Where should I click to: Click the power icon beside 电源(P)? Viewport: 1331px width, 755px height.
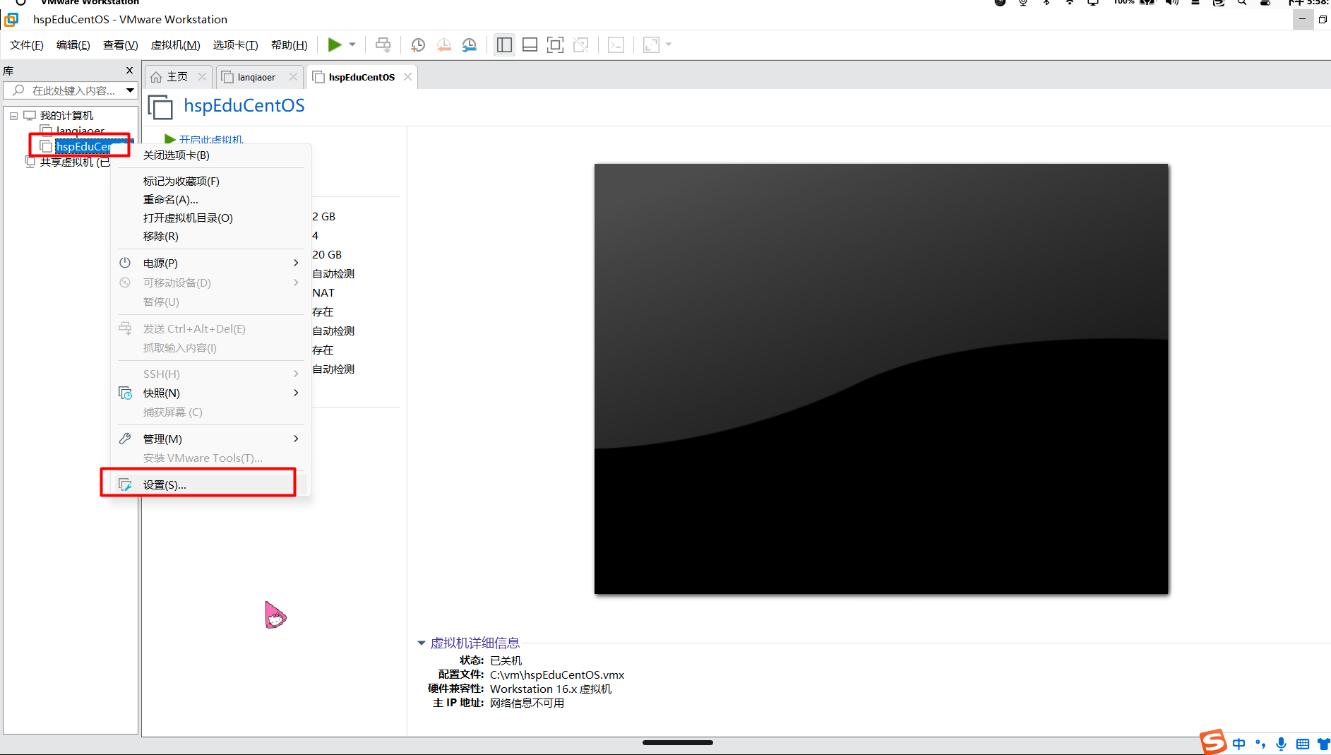point(125,263)
